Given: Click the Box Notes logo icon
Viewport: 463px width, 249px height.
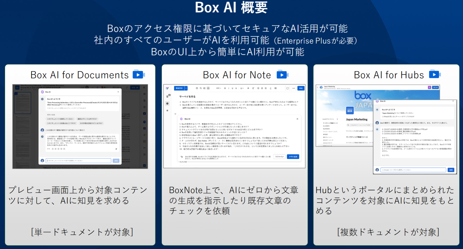Looking at the screenshot, I should click(167, 88).
